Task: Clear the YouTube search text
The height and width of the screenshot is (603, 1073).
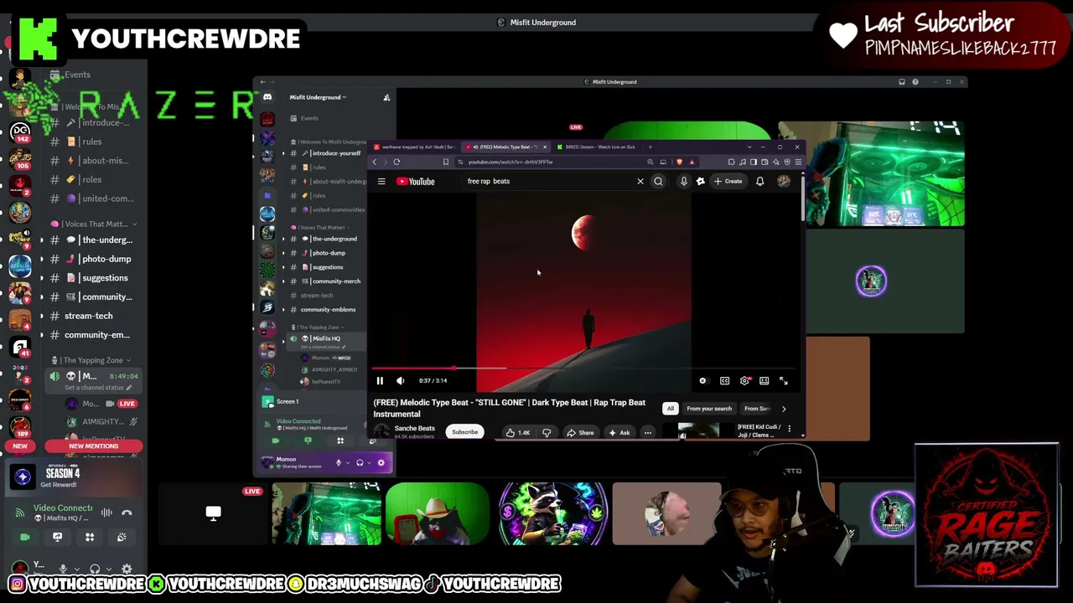Action: pos(640,182)
